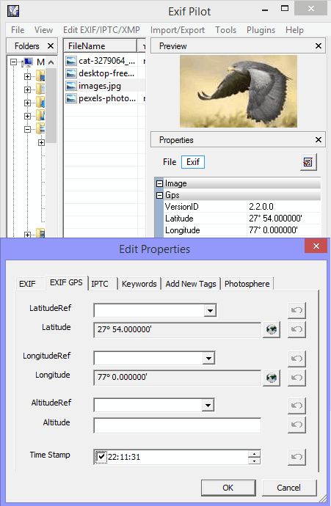Revert the Longitude value with undo icon
Viewport: 331px width, 506px height.
pyautogui.click(x=297, y=377)
